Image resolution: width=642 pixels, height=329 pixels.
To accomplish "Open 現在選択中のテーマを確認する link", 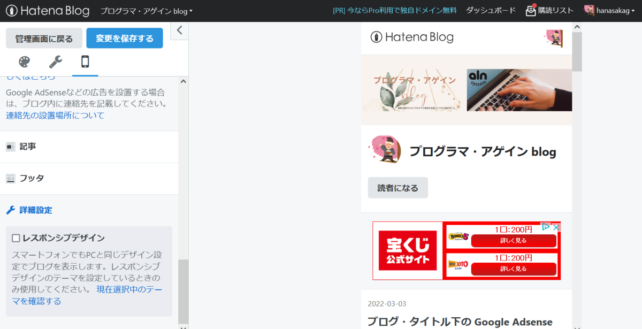I will tap(87, 295).
